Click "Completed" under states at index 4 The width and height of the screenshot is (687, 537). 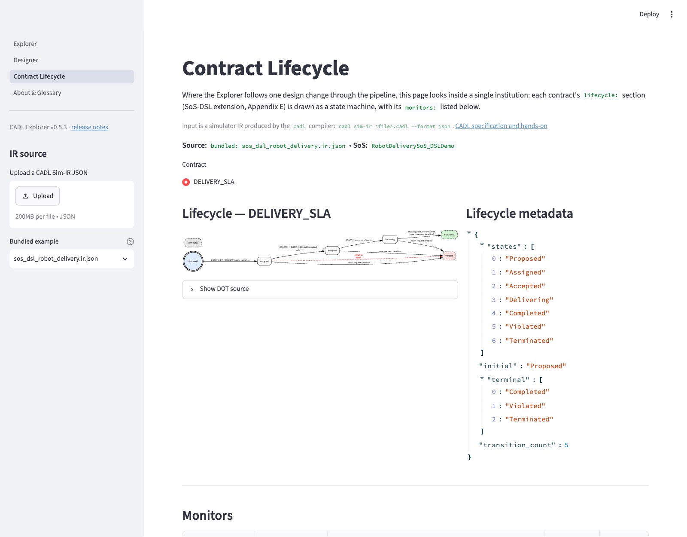(x=527, y=313)
